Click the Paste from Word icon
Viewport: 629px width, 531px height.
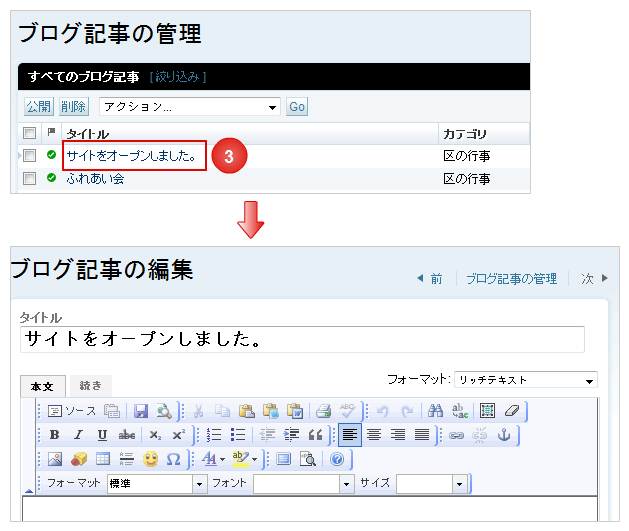point(295,411)
